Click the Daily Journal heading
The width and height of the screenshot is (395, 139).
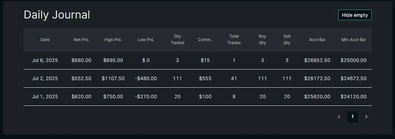[x=57, y=15]
